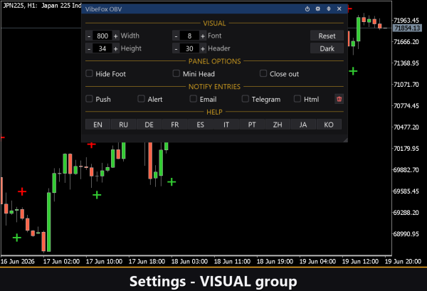Click the Dark theme button
The height and width of the screenshot is (291, 427).
point(327,48)
